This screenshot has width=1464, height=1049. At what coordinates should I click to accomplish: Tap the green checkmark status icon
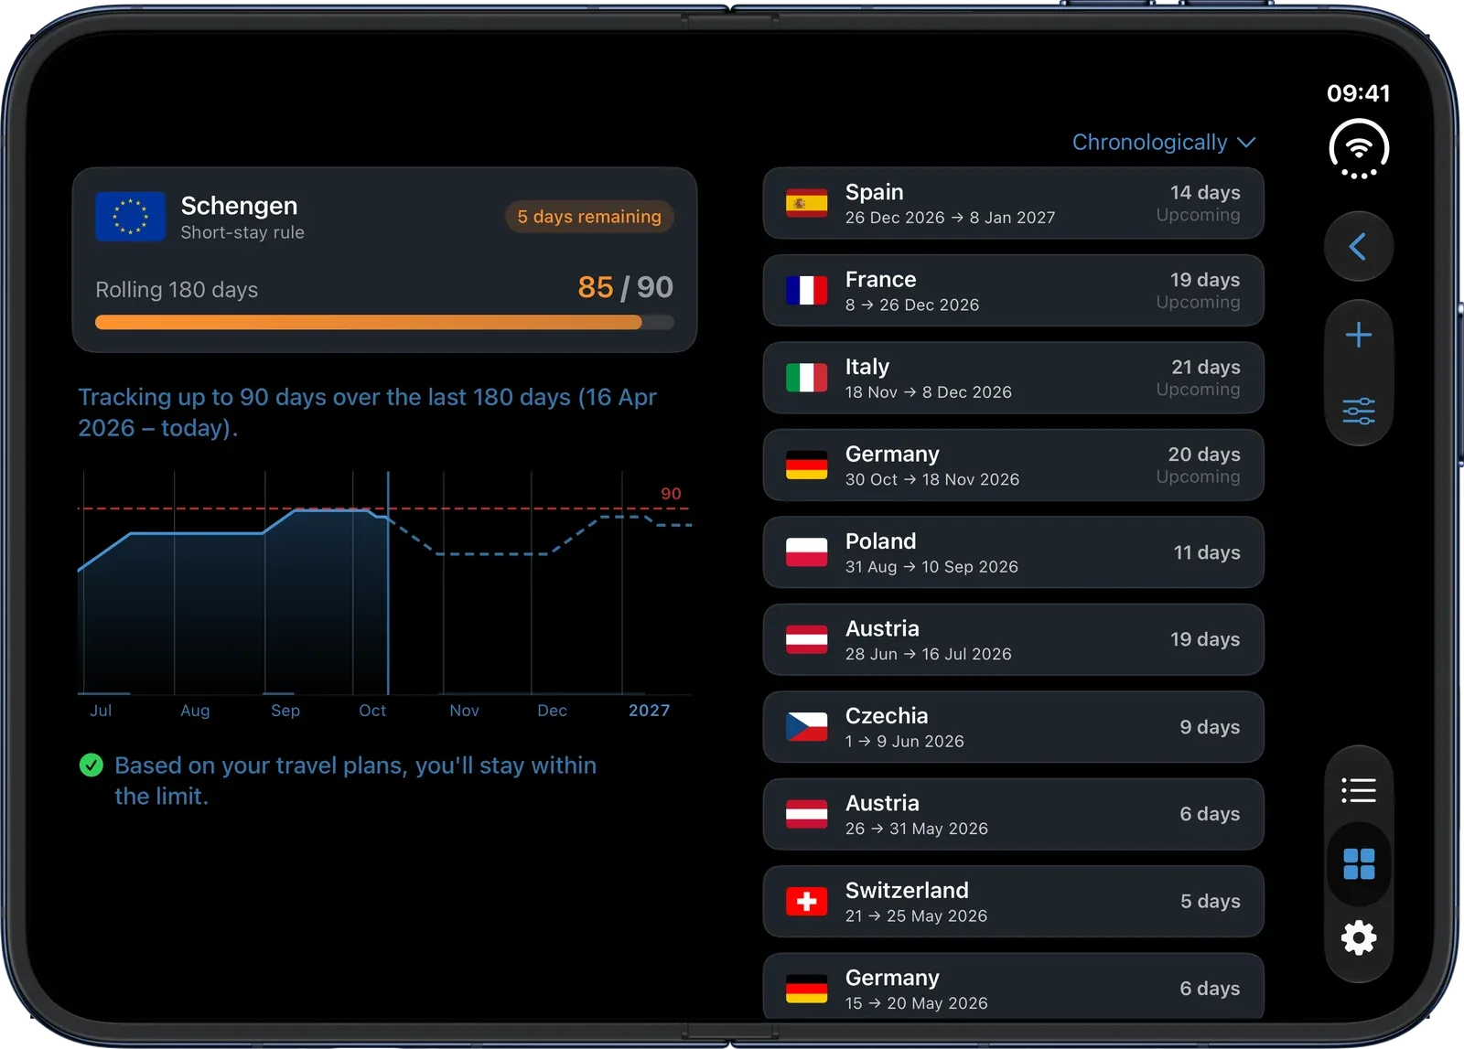click(91, 765)
